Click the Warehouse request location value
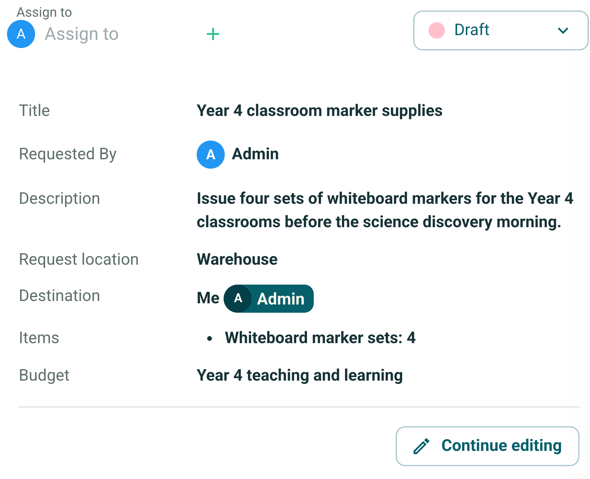Viewport: 590px width, 479px height. (x=237, y=259)
